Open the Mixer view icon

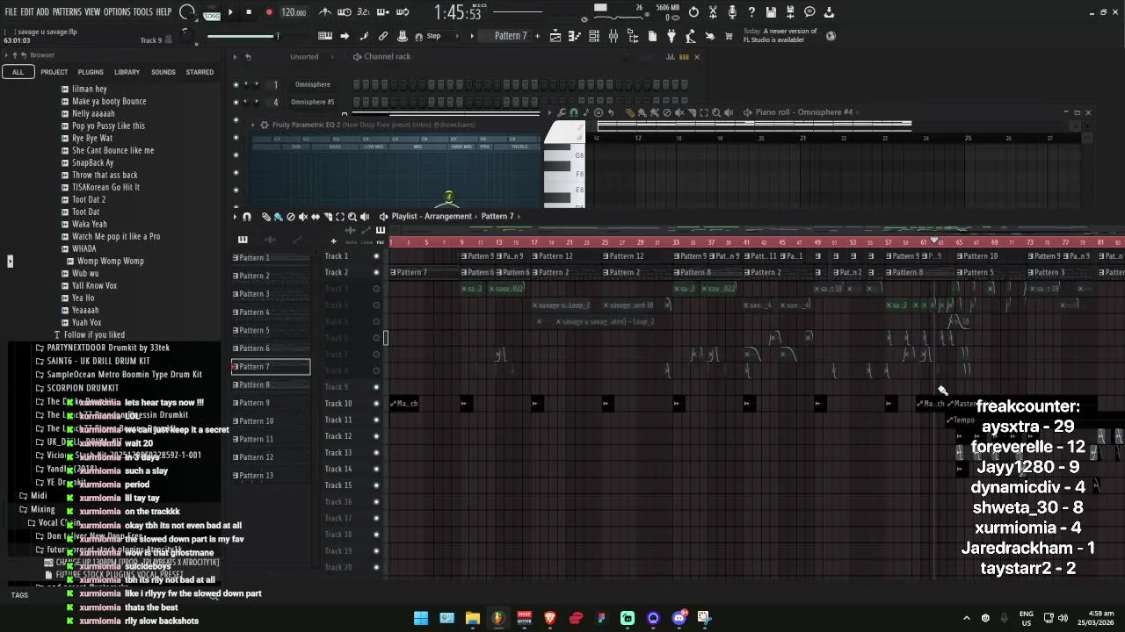pyautogui.click(x=613, y=36)
